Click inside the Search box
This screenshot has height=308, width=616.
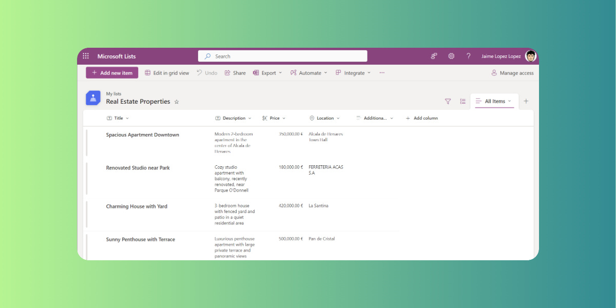(282, 56)
